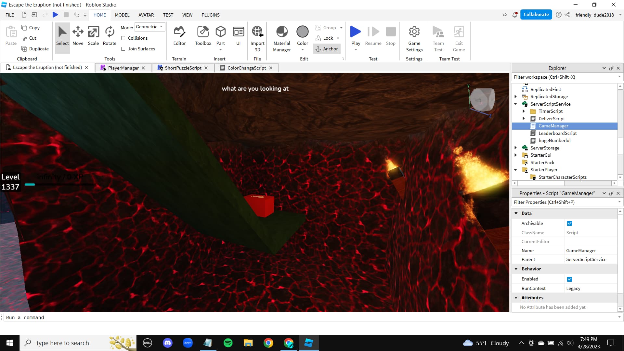Screen dimensions: 624x351
Task: Select the Rotate tool
Action: point(109,36)
